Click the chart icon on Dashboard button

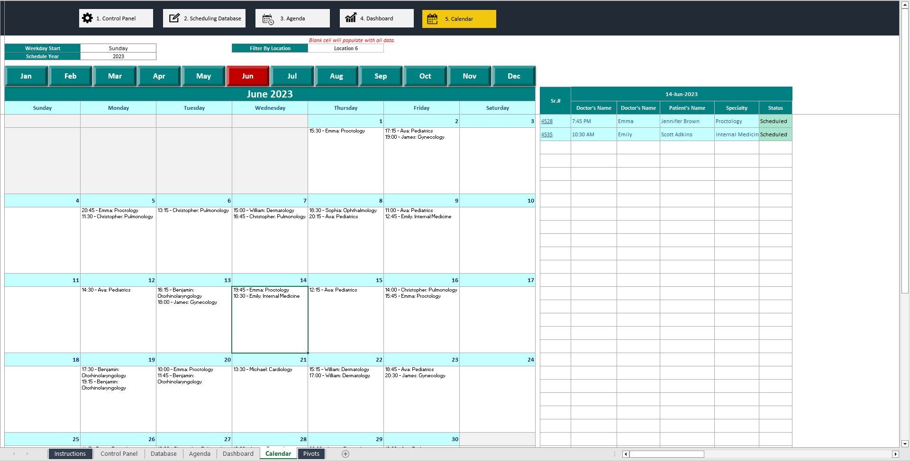click(351, 18)
